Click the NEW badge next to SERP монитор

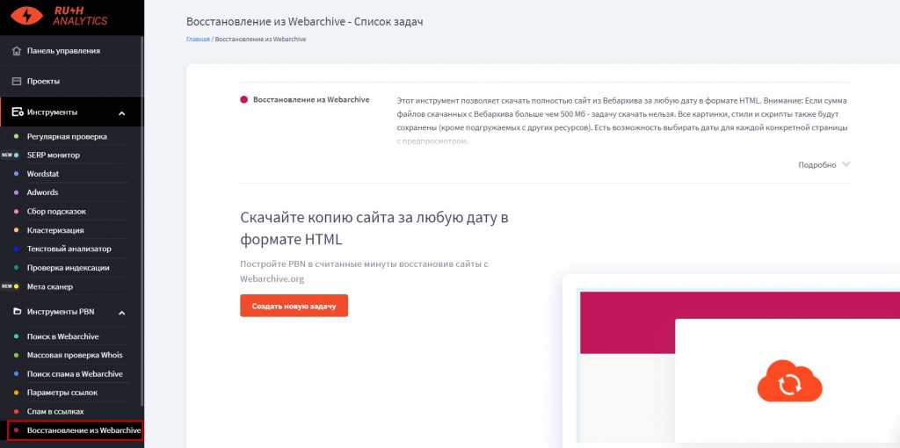coord(7,155)
